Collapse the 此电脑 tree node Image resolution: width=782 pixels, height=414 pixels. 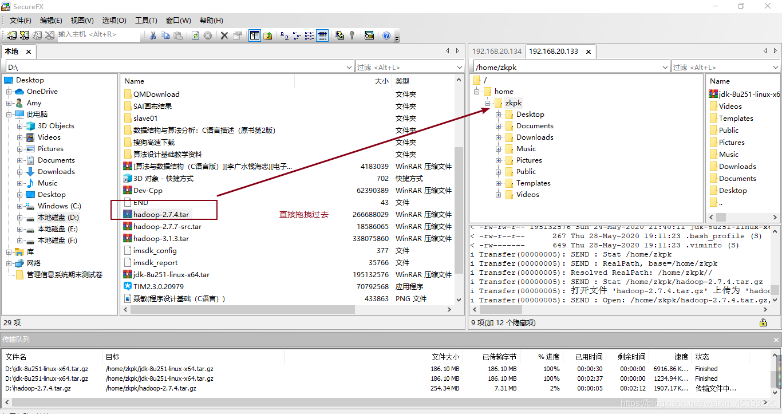(x=9, y=115)
